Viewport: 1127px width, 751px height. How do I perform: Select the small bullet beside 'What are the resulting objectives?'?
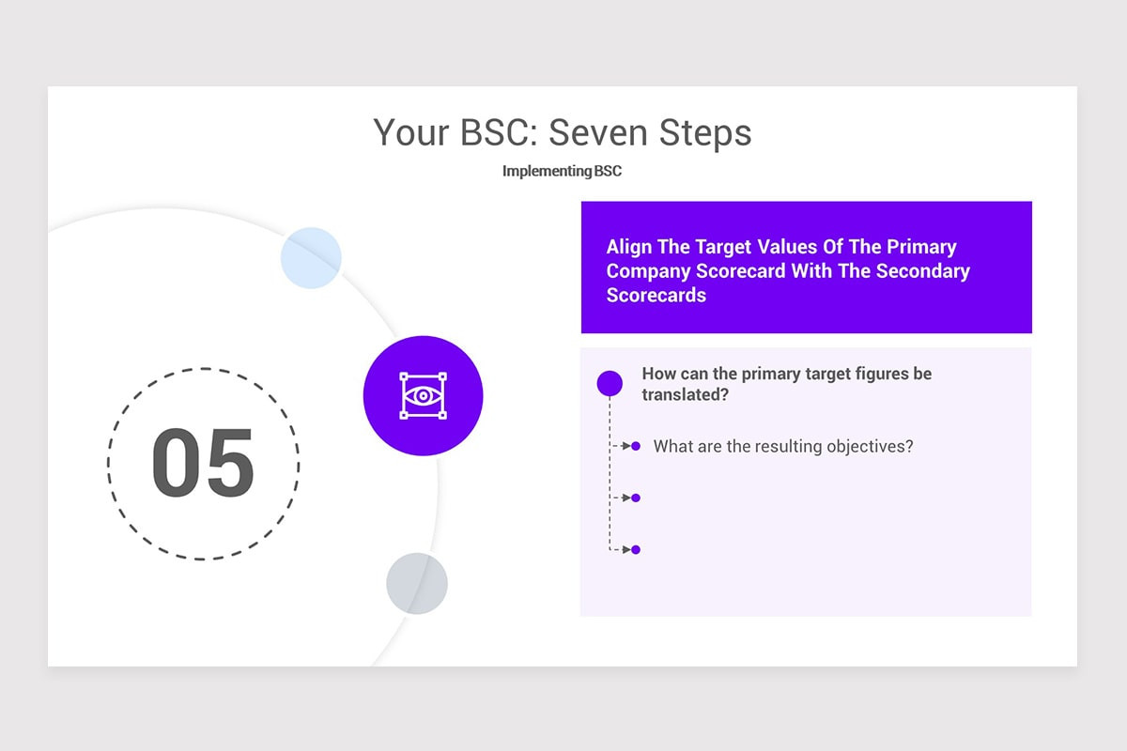[636, 446]
